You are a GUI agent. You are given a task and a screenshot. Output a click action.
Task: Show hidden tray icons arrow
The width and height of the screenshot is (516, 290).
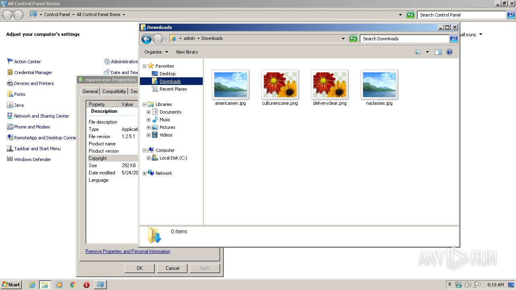pyautogui.click(x=449, y=285)
